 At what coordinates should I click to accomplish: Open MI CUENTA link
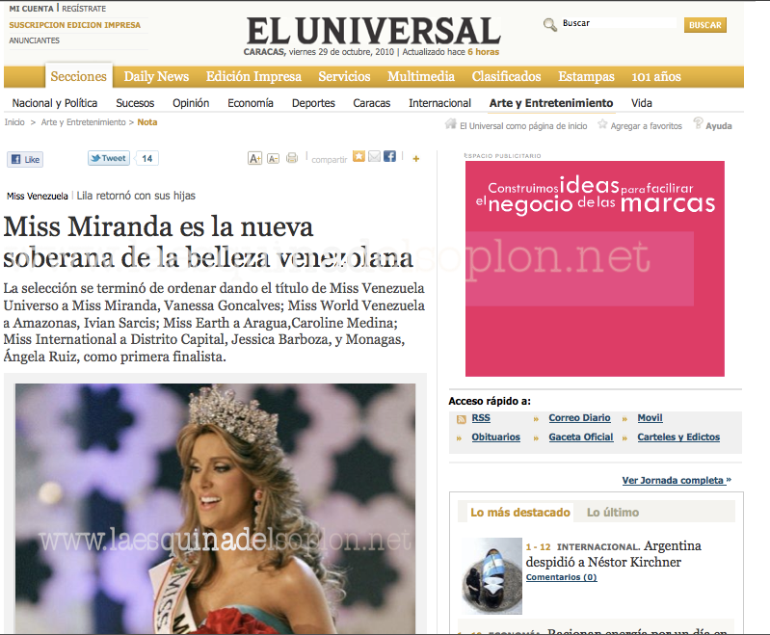(31, 9)
